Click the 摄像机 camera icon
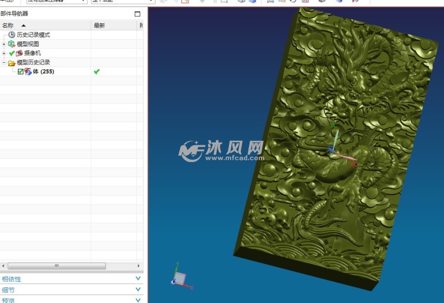 tap(19, 53)
